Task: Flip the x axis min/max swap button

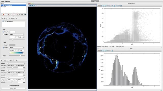Action: (x=16, y=66)
